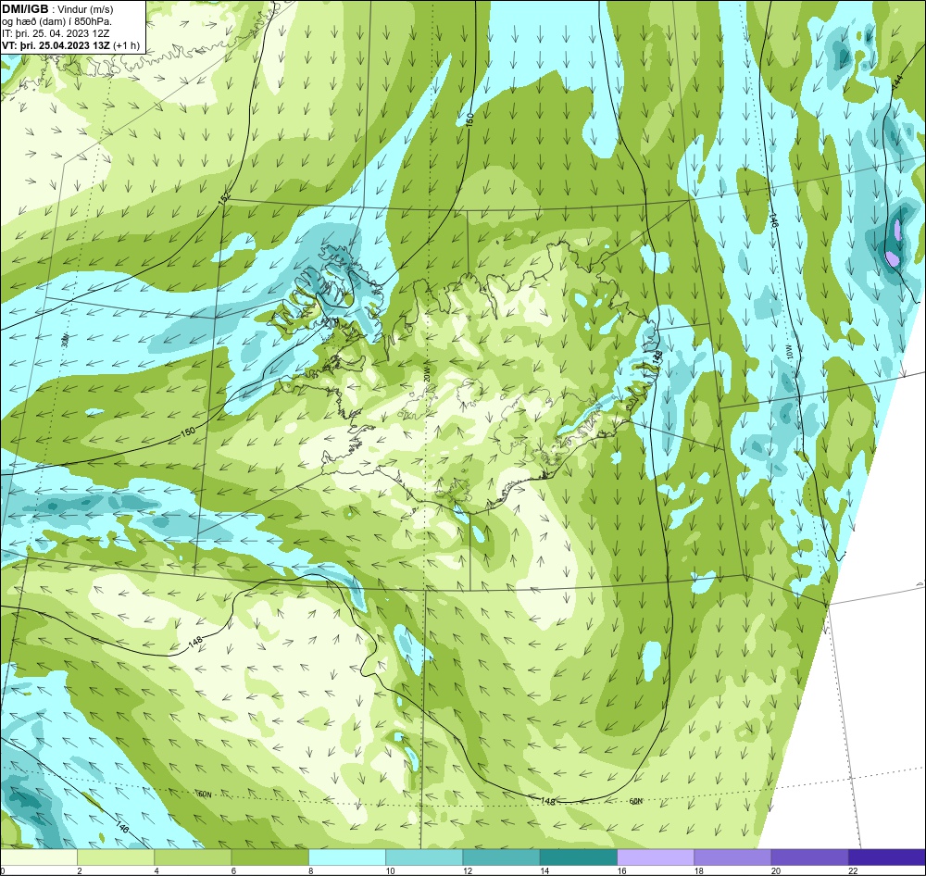Click the '60N' latitude label west of 20W

click(205, 795)
